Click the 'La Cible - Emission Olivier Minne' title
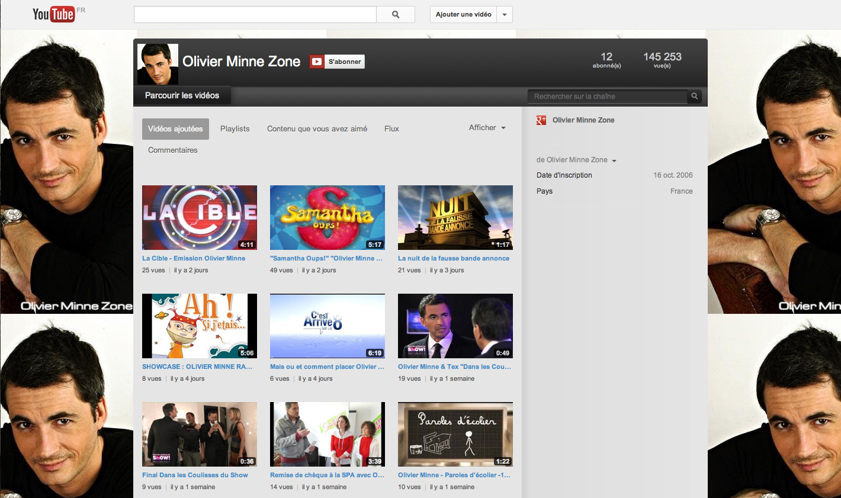 point(194,259)
